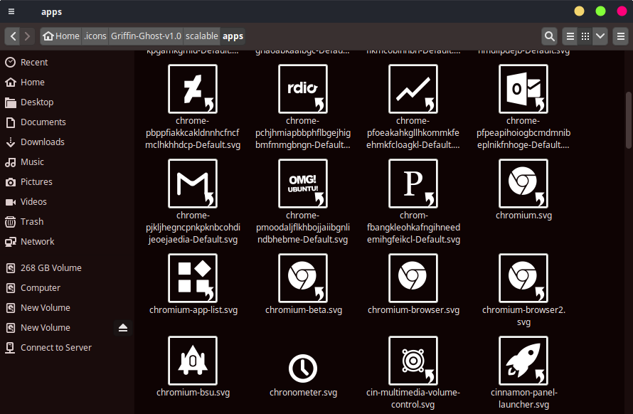Select the letter P chrom-fbangkleoh icon

(413, 184)
